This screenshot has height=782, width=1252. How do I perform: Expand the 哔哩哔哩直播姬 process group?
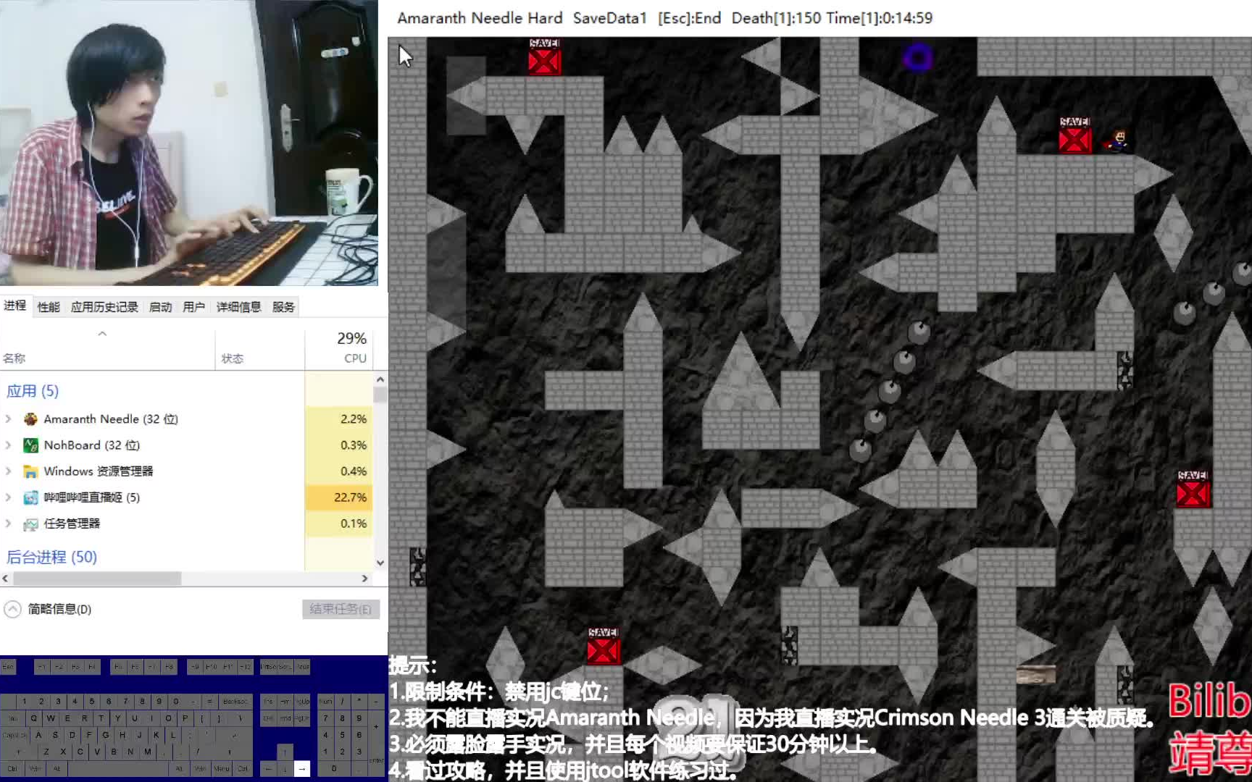coord(9,497)
